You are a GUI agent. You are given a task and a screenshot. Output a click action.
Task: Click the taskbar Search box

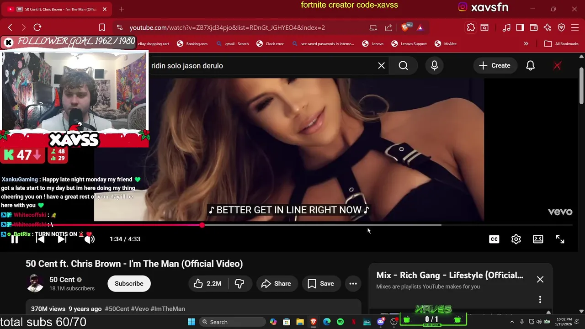[x=232, y=322]
